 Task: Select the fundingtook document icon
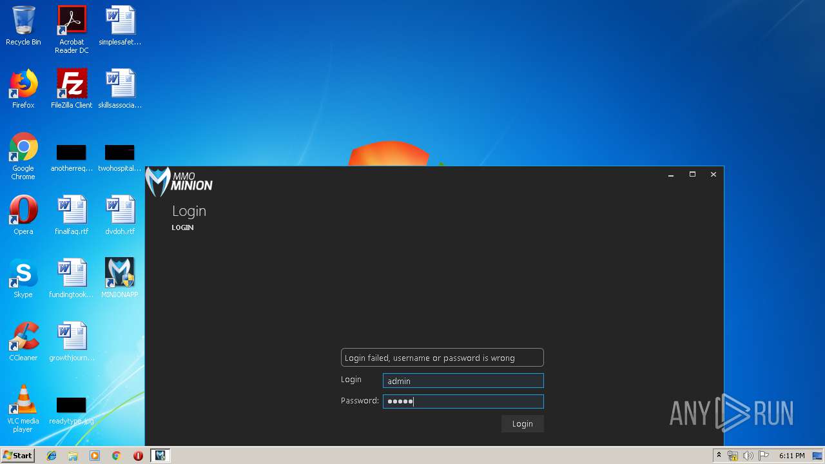[72, 278]
